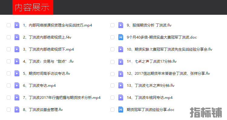Open file name 1、内部网络授课投资理念与实战技巧.mp4
Viewport: 227px width, 120px height.
point(58,25)
